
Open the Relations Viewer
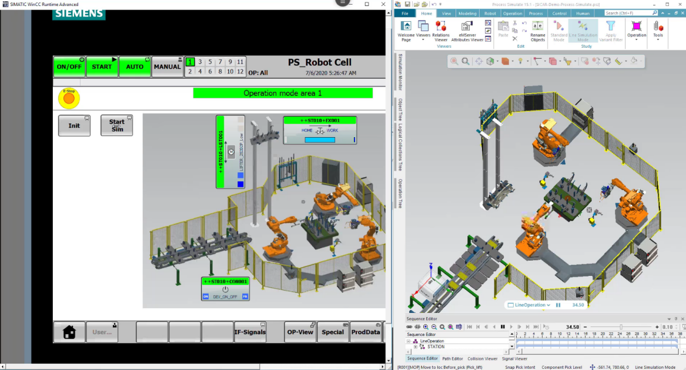point(440,31)
